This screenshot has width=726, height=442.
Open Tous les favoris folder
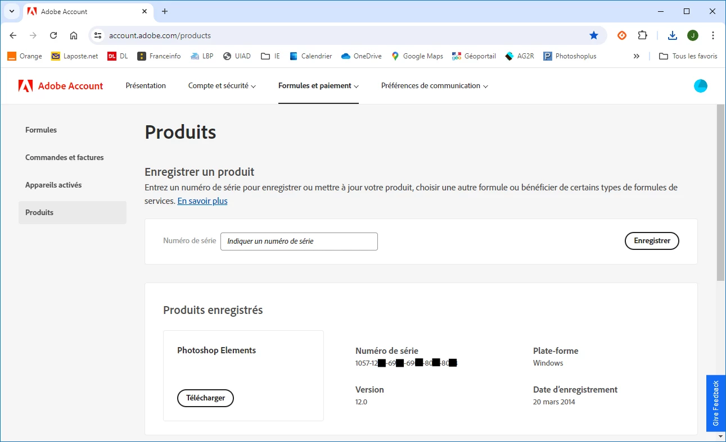(688, 56)
